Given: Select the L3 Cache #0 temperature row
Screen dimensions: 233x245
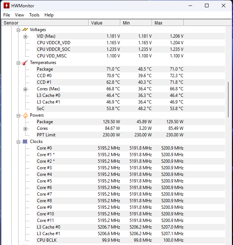Looking at the screenshot, I should point(131,95).
